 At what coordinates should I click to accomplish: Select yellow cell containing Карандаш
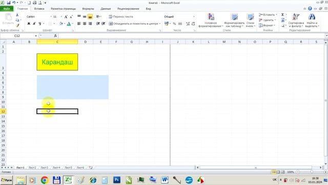(57, 62)
